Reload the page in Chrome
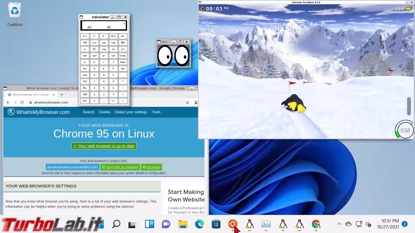The image size is (415, 233). tap(22, 103)
